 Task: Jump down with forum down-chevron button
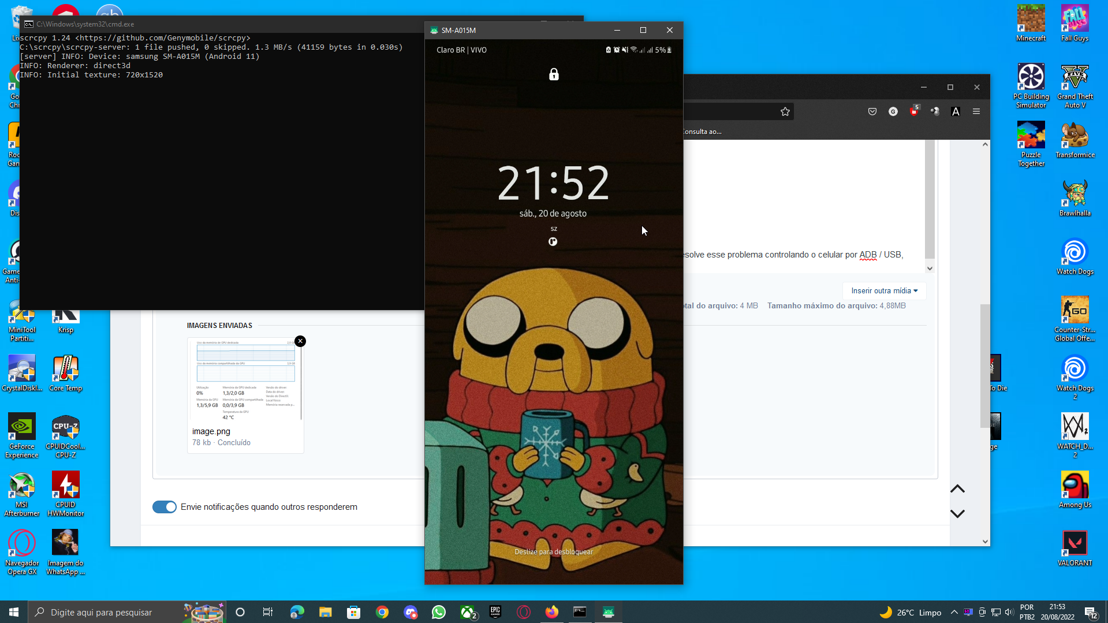957,513
